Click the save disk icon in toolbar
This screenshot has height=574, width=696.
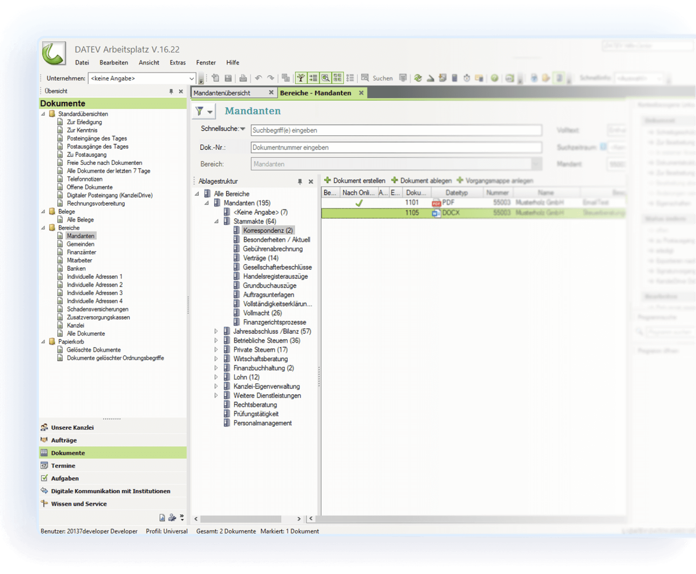point(228,78)
